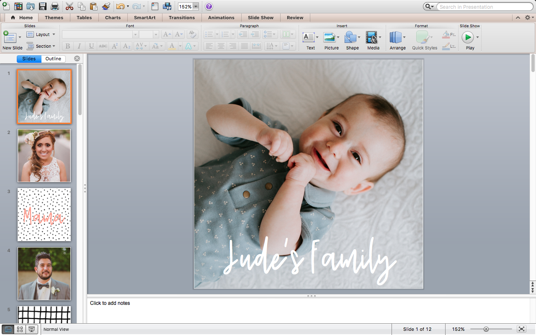This screenshot has width=536, height=335.
Task: Expand the Undo history dropdown arrow
Action: coord(128,7)
